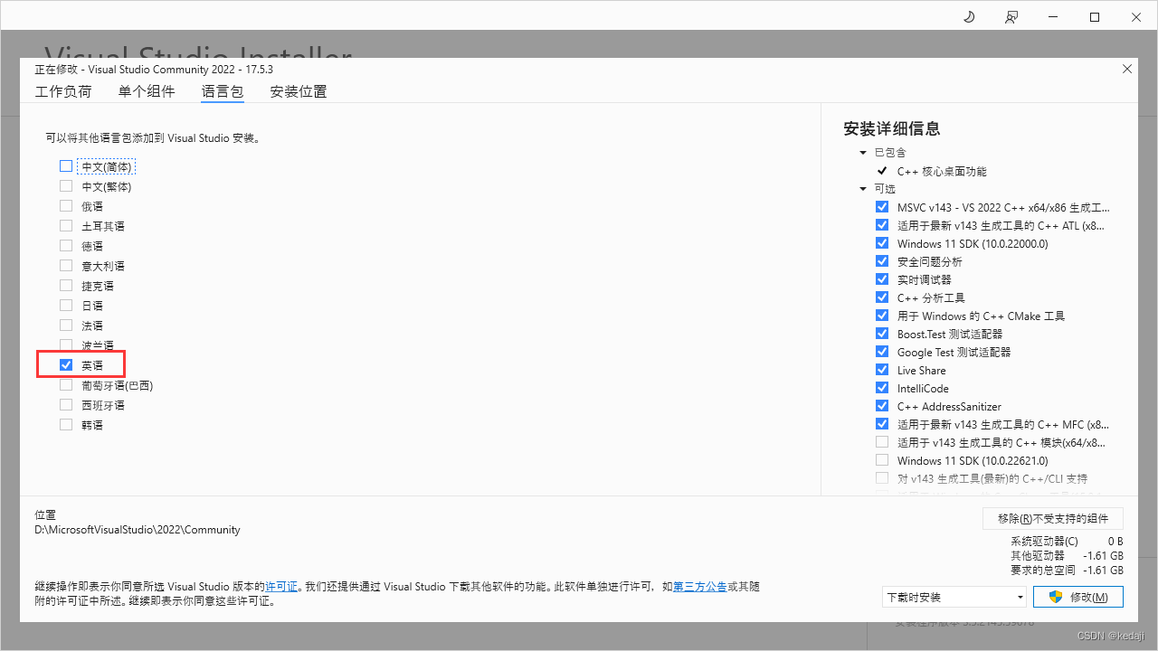This screenshot has height=651, width=1158.
Task: Toggle dark mode moon icon in title bar
Action: coord(969,17)
